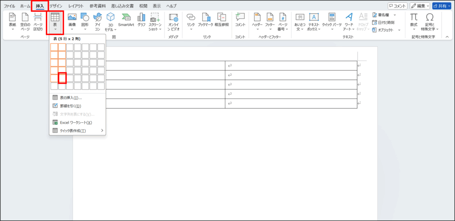Open the あいさつ文 greeting menu
Viewport: 455px width, 221px height.
click(x=300, y=22)
